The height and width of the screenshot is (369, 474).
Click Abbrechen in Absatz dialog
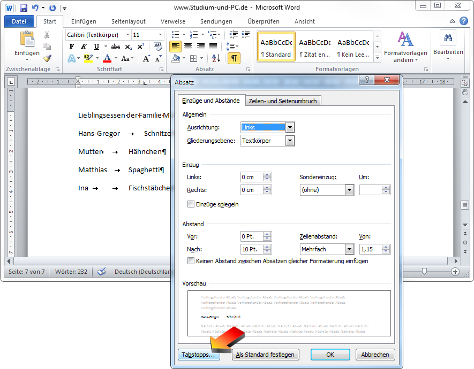pyautogui.click(x=375, y=355)
